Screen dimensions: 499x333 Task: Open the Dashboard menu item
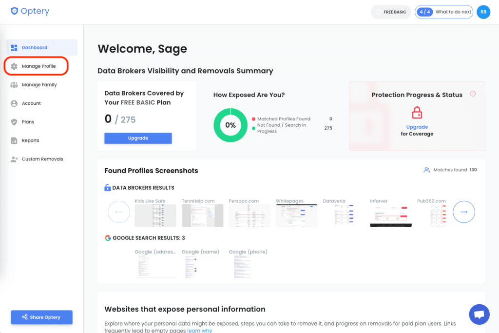42,47
